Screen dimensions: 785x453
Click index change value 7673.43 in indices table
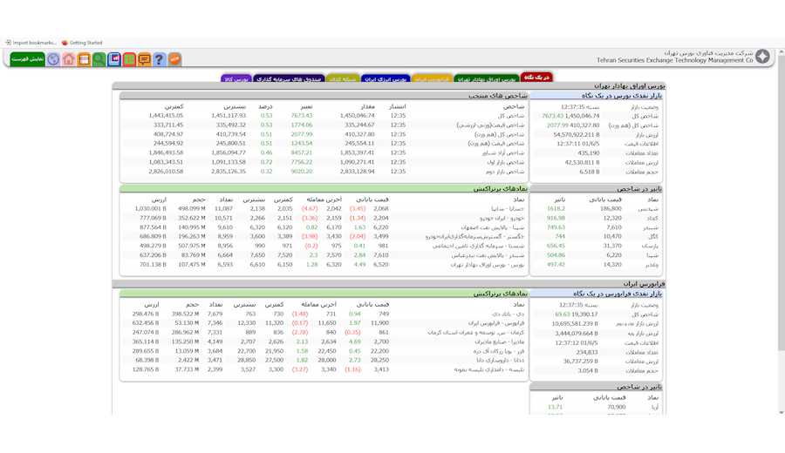pyautogui.click(x=302, y=116)
